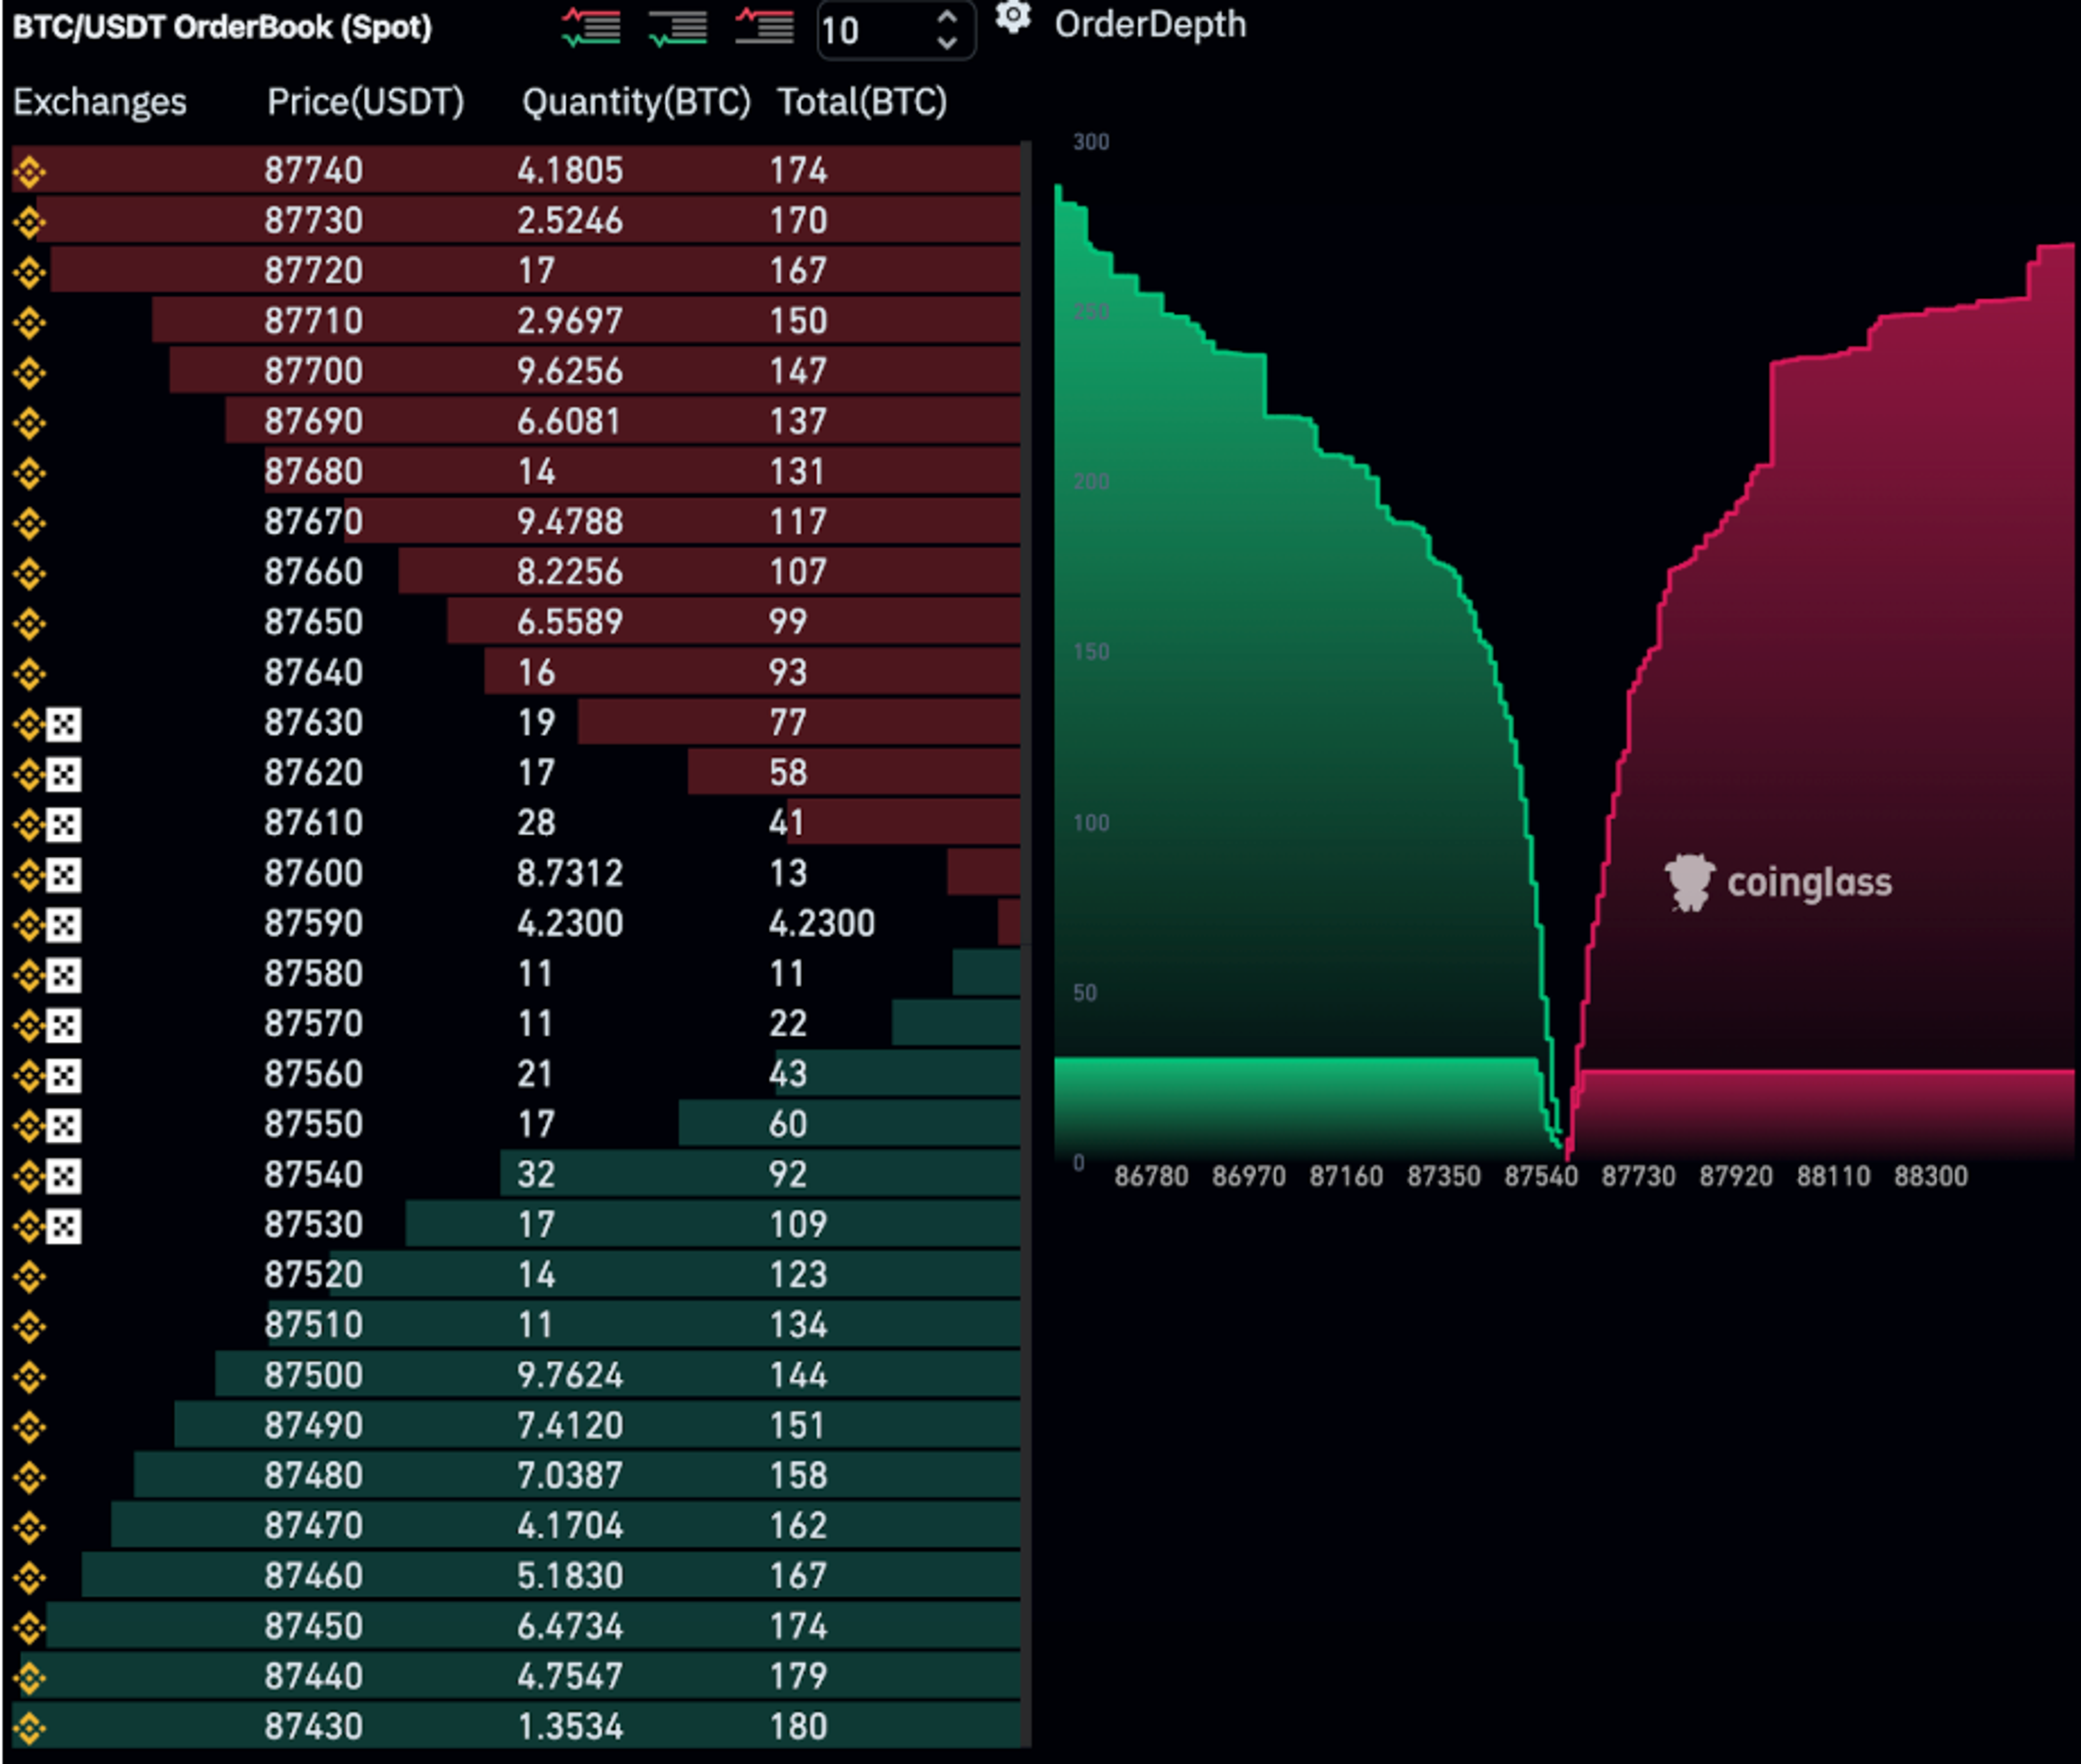
Task: Click the grouping stepper chevrons
Action: coord(946,30)
